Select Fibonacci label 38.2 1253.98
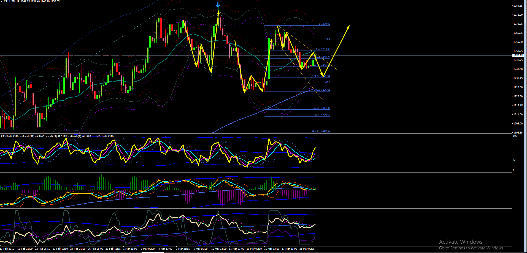Screen dimensions: 527x253 (x=323, y=49)
